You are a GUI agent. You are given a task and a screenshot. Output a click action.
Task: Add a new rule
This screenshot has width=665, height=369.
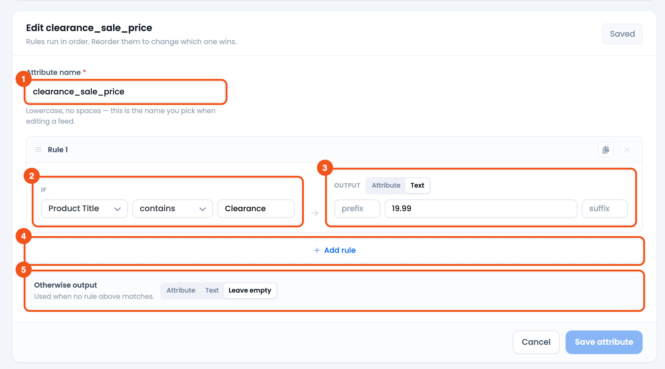tap(334, 250)
